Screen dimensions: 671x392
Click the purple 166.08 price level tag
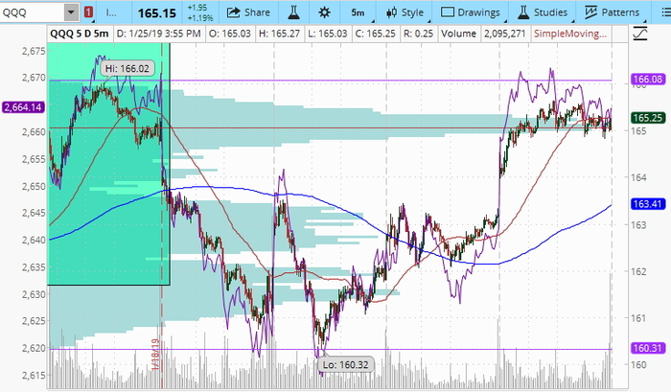(x=647, y=80)
